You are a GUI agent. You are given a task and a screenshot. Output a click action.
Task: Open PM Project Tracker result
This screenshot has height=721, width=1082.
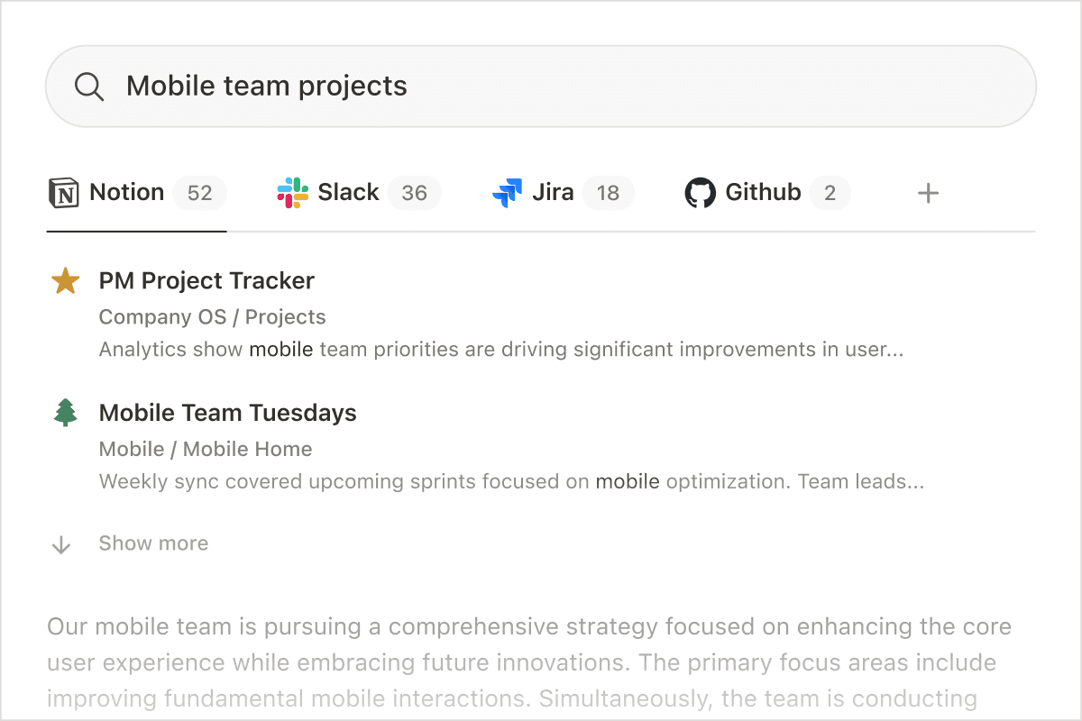(x=206, y=281)
